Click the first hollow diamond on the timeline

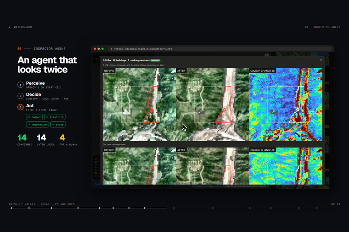174,208
